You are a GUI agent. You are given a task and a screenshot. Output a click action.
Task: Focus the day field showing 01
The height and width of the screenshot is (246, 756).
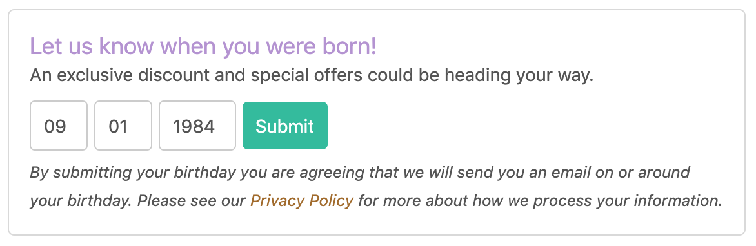123,126
